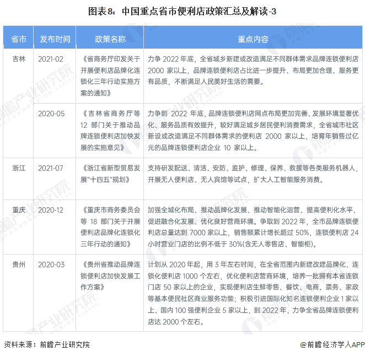Click the 重庆 province cell
The height and width of the screenshot is (356, 365).
point(19,210)
